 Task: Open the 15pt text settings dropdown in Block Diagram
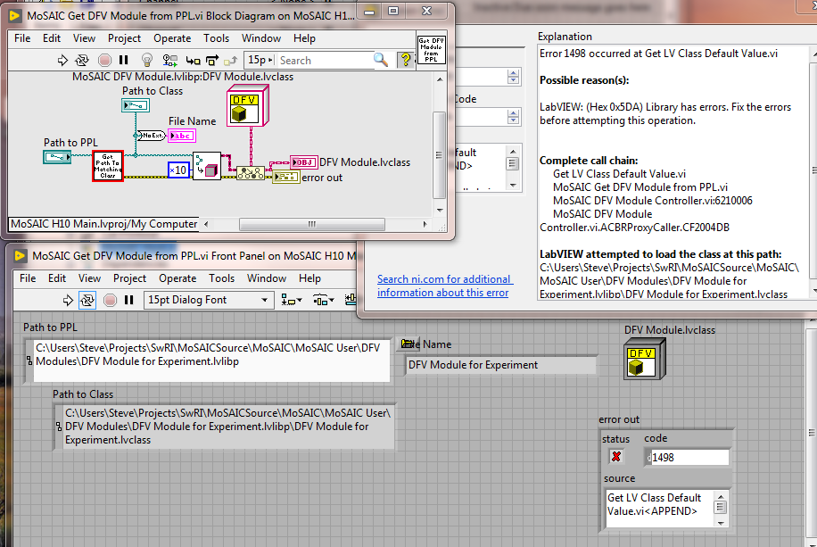coord(260,60)
